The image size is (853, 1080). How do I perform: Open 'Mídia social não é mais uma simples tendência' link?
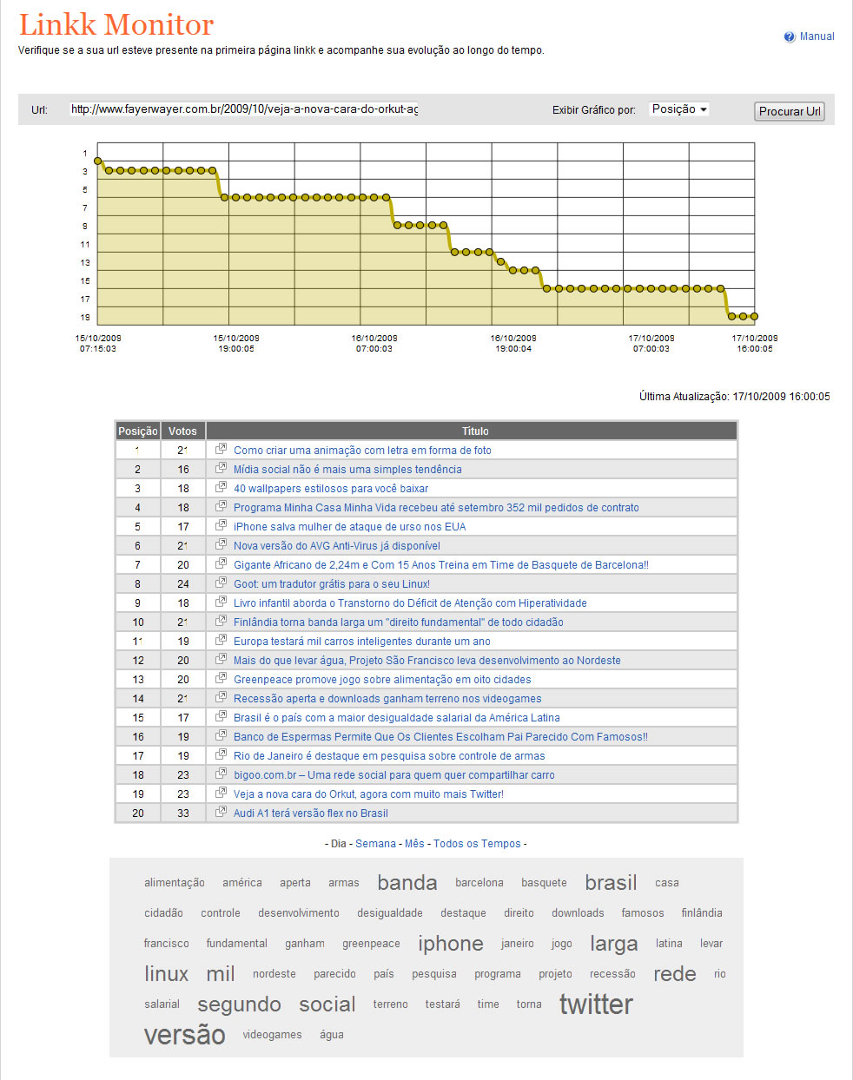[347, 470]
